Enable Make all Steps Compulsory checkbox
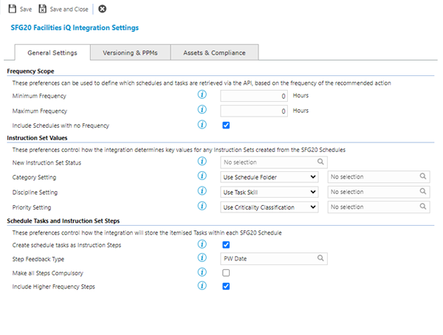 tap(226, 272)
